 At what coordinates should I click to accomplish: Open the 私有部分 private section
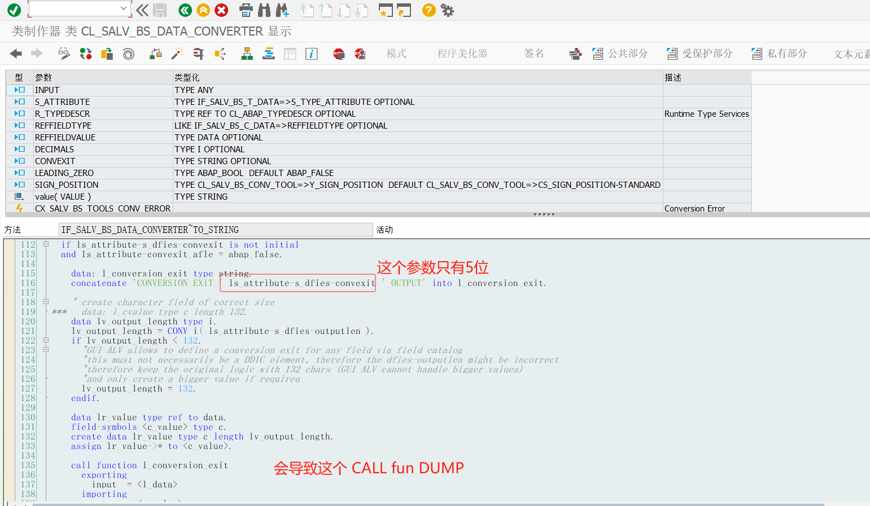(779, 54)
